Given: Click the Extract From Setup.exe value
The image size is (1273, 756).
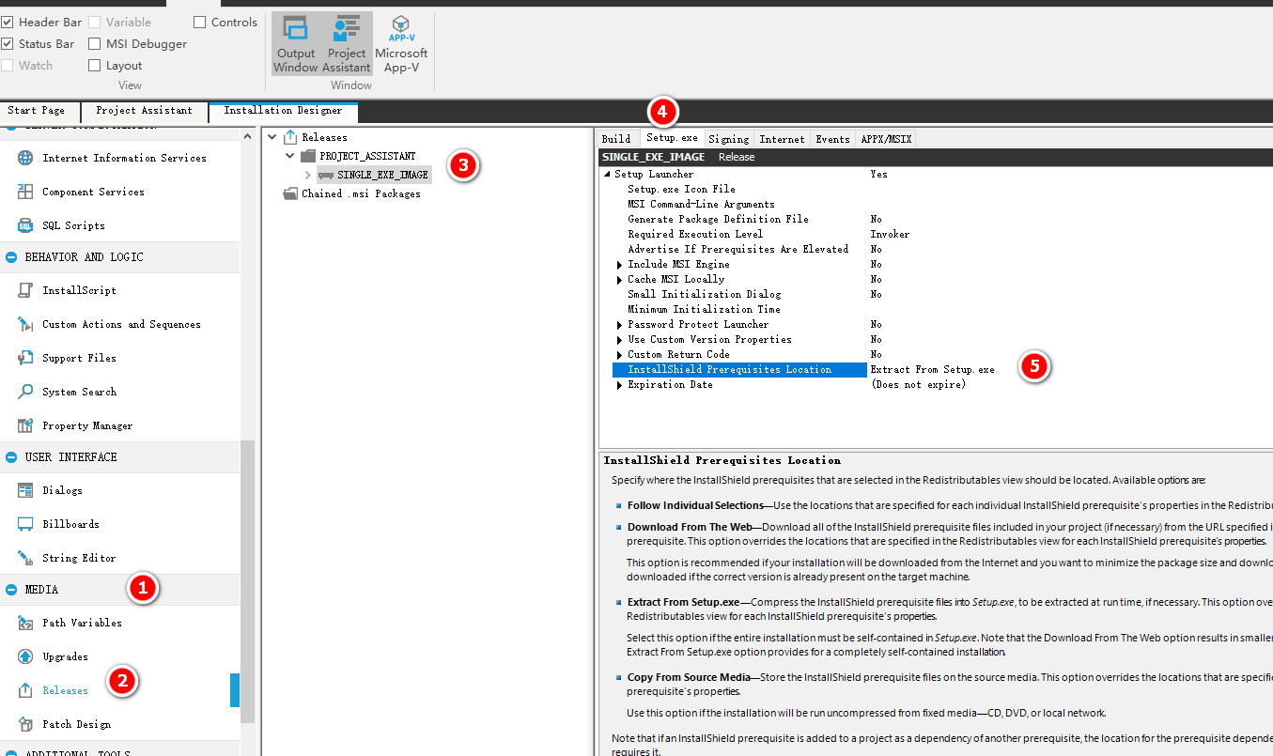Looking at the screenshot, I should tap(932, 369).
